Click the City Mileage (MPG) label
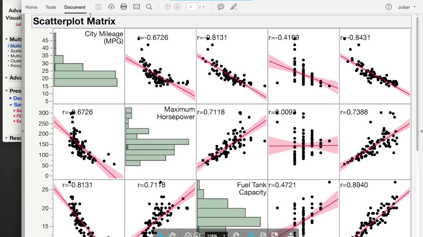The image size is (423, 237). click(104, 38)
